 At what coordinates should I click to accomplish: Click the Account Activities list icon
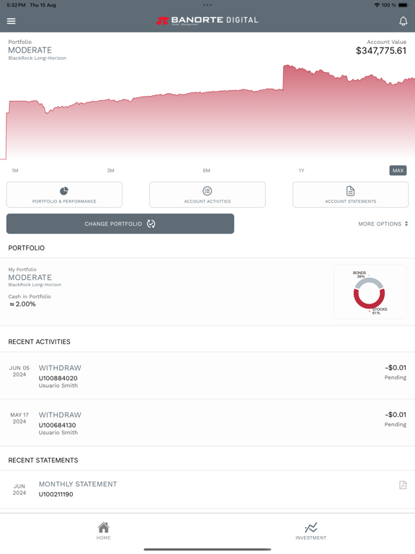pos(207,190)
